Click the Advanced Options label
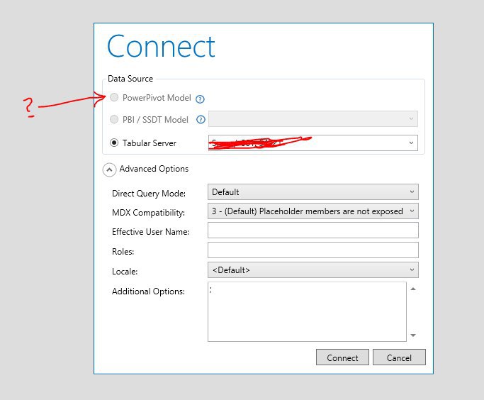The height and width of the screenshot is (400, 484). [154, 169]
